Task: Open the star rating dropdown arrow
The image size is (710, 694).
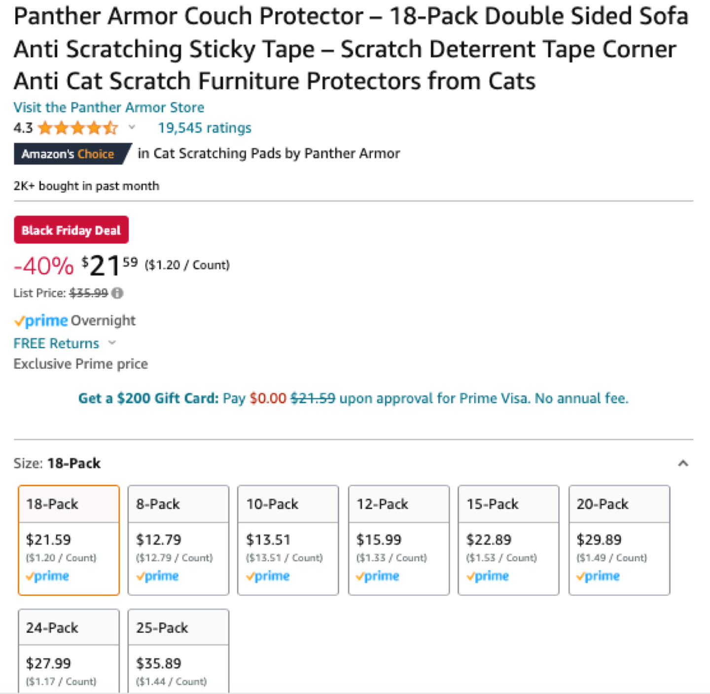Action: [x=132, y=127]
